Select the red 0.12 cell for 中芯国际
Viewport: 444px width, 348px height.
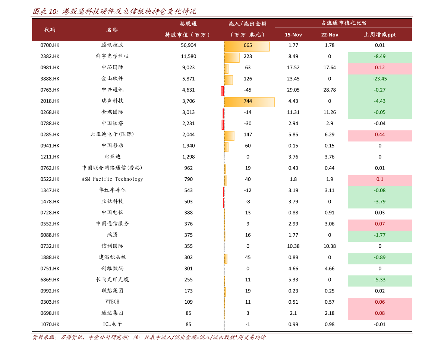[x=380, y=67]
